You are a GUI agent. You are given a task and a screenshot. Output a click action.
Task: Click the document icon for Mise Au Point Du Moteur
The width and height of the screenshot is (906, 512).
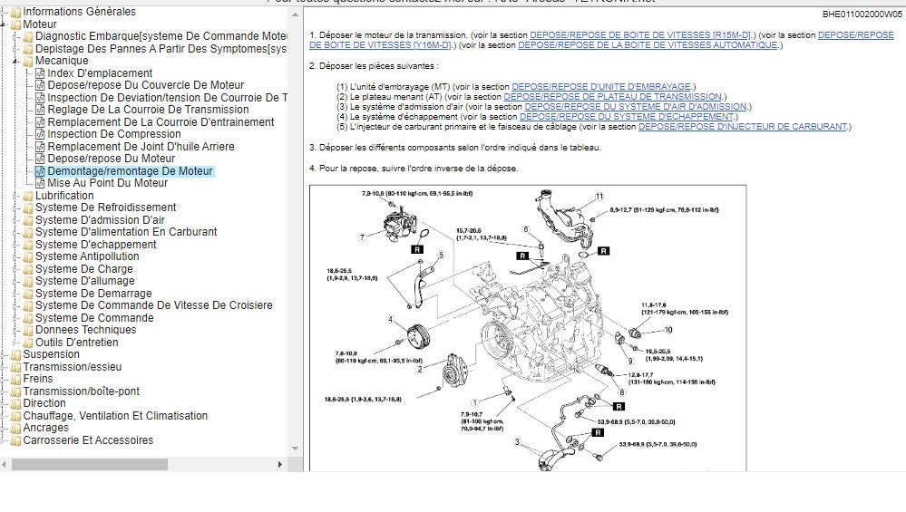click(x=40, y=183)
